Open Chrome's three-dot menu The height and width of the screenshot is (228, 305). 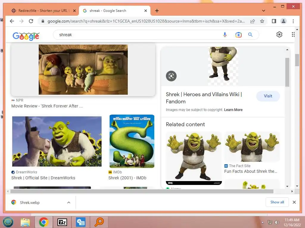coord(293,21)
